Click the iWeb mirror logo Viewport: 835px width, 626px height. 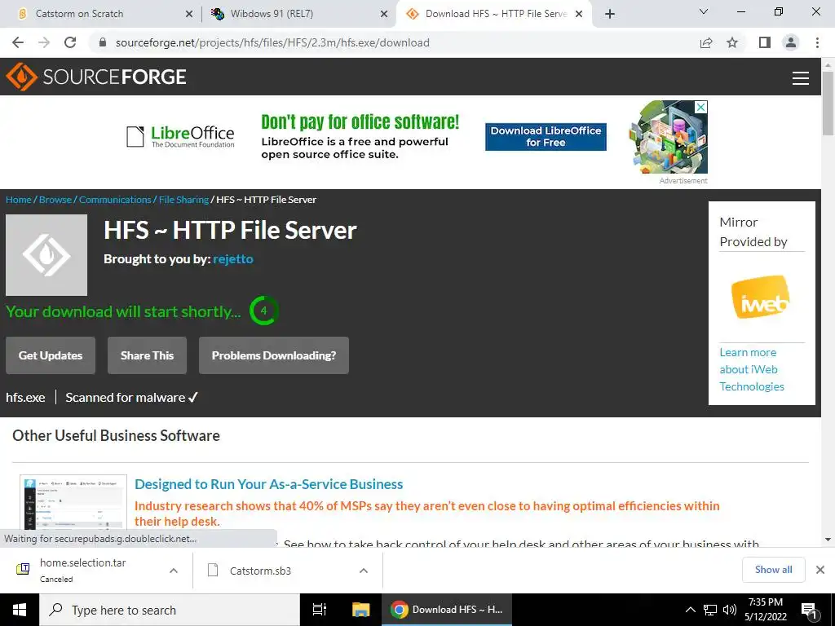(761, 297)
